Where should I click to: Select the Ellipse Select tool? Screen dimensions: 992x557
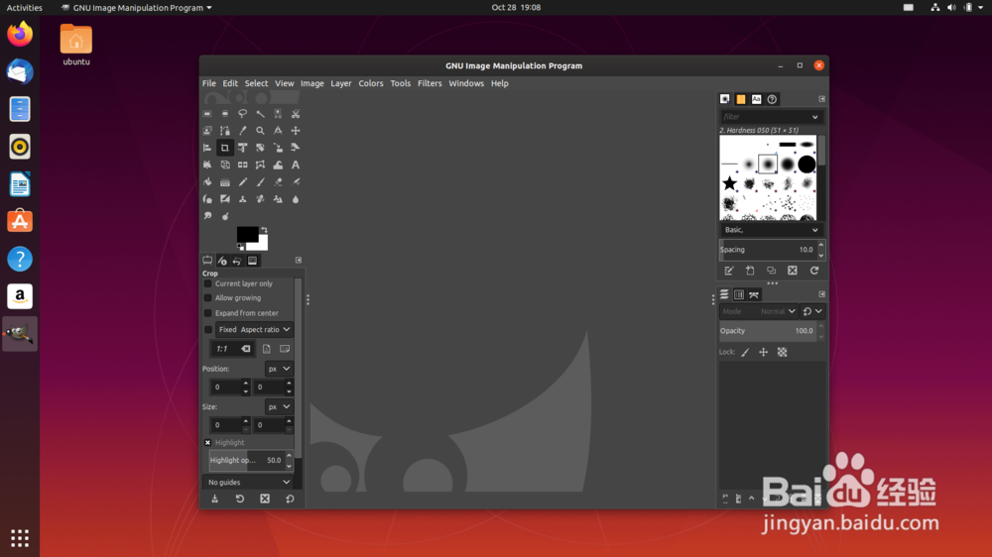coord(225,114)
